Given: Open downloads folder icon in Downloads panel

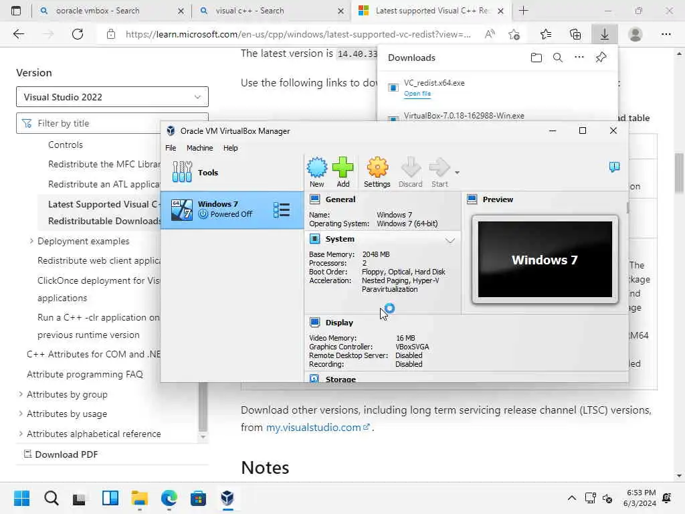Looking at the screenshot, I should coord(536,58).
